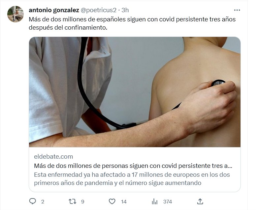The height and width of the screenshot is (210, 256).
Task: Click the share upload icon
Action: 200,201
